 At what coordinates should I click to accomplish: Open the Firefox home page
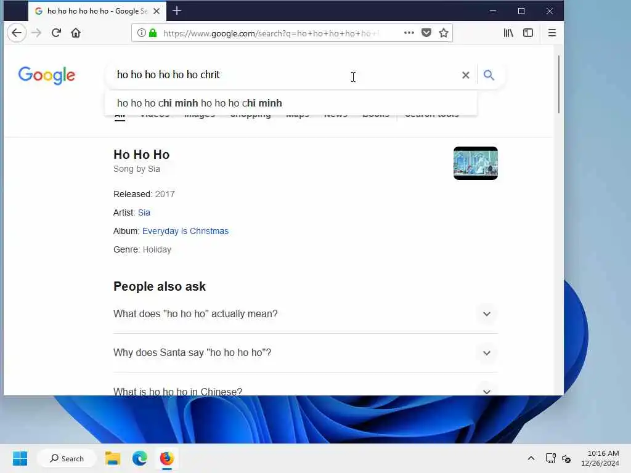(76, 33)
